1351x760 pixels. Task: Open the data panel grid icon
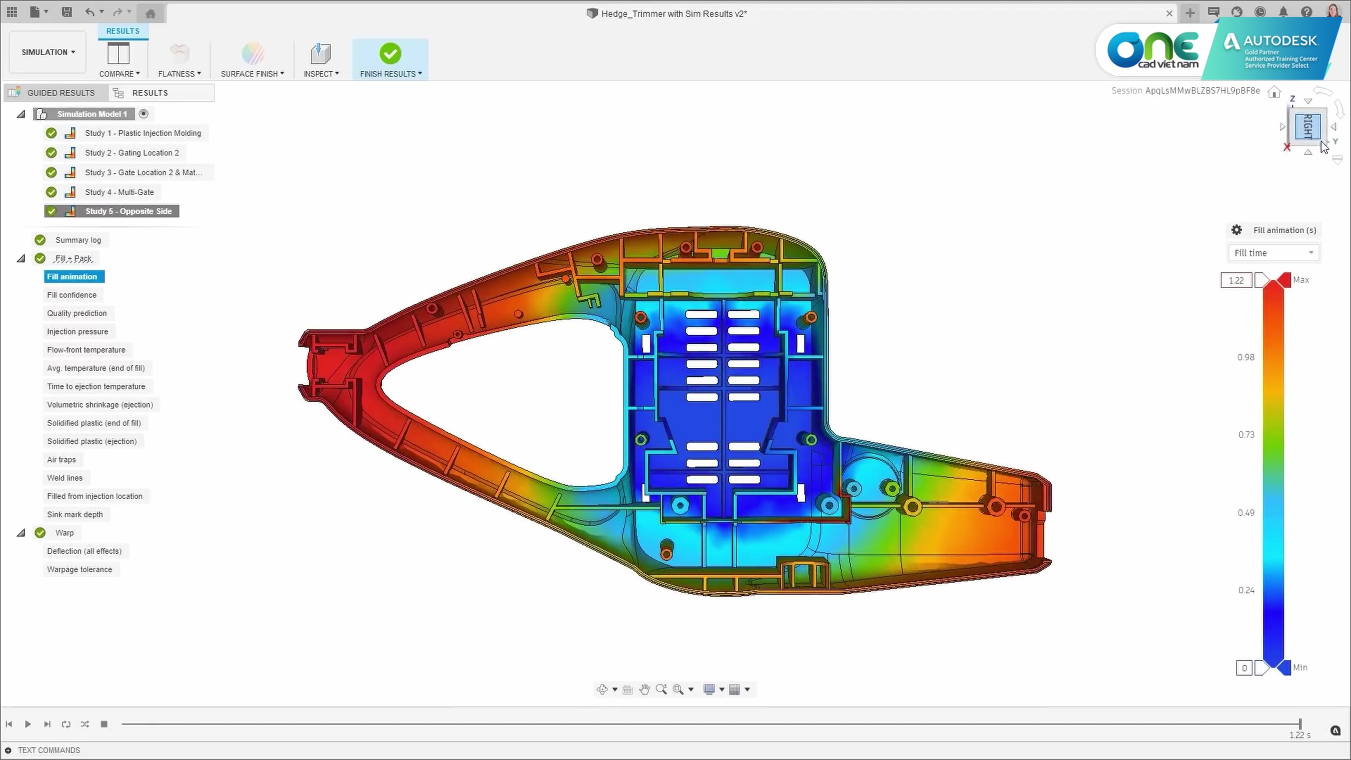click(x=12, y=12)
